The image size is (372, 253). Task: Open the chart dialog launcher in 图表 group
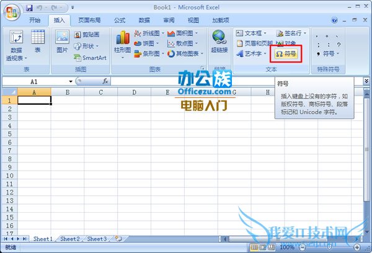pyautogui.click(x=202, y=68)
